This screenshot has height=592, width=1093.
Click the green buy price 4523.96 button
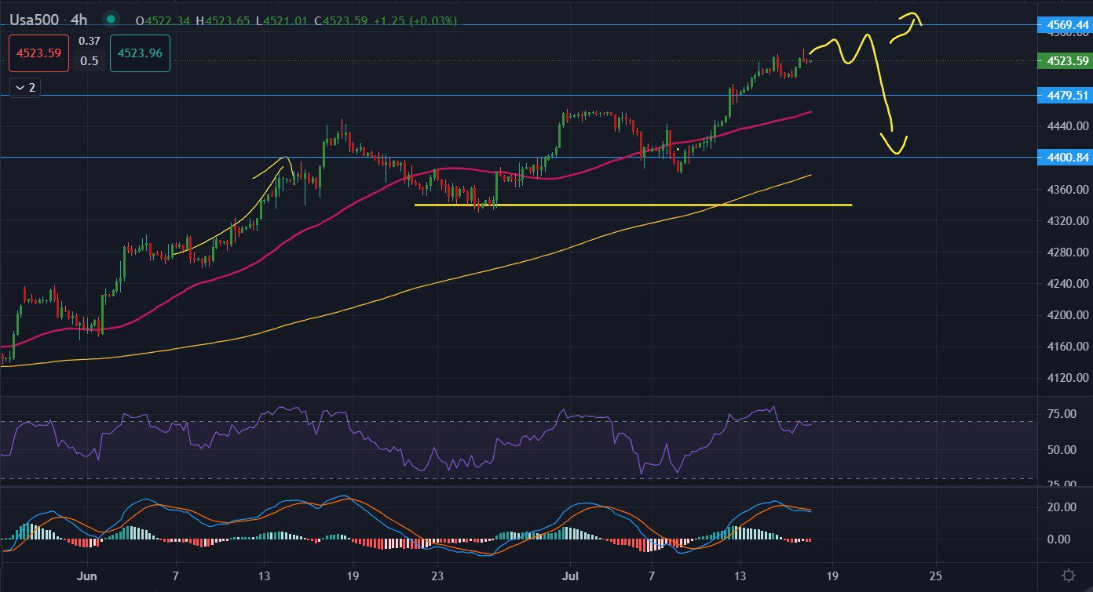pos(140,54)
